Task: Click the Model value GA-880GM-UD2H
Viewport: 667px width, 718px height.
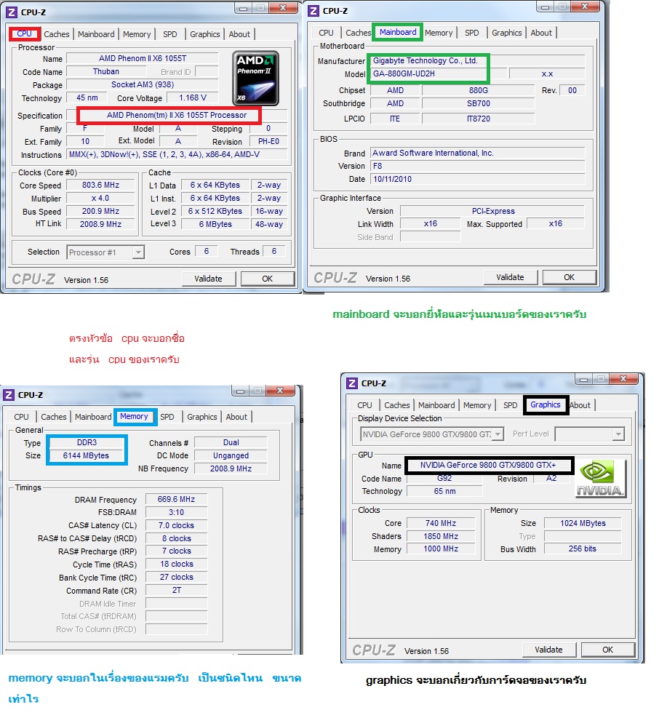Action: [439, 74]
